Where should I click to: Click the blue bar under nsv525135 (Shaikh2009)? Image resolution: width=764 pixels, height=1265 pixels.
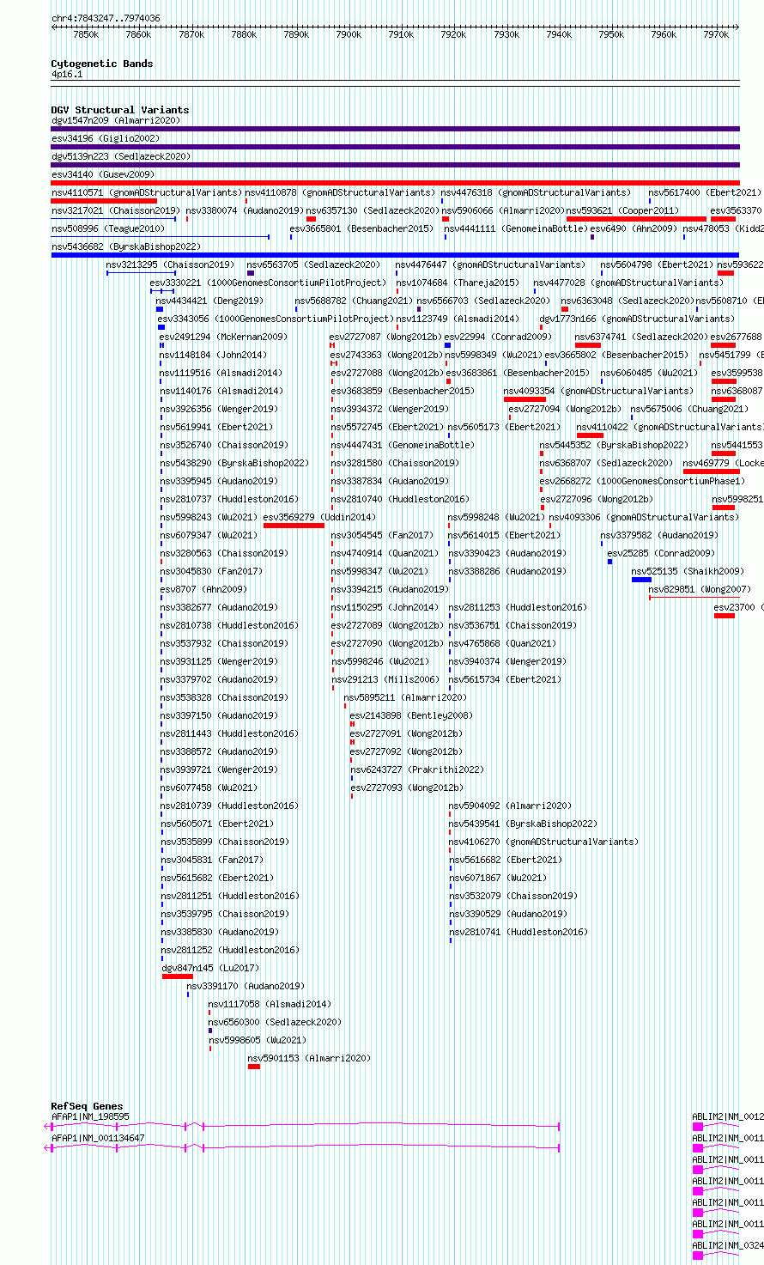click(641, 580)
